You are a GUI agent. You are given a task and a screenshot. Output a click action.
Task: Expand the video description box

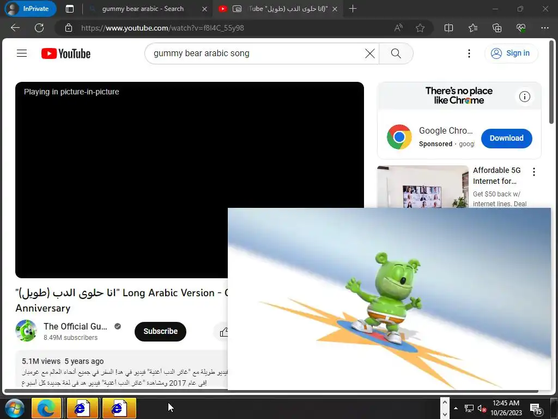[x=121, y=369]
